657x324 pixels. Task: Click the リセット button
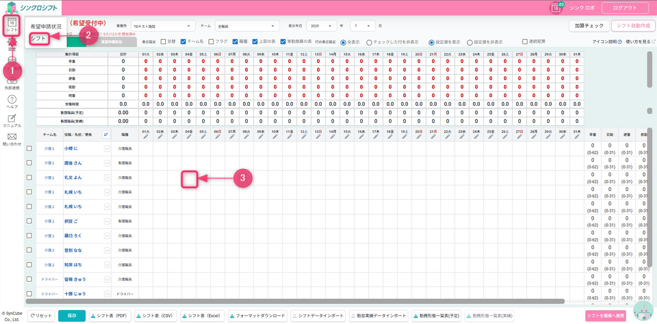pos(41,315)
